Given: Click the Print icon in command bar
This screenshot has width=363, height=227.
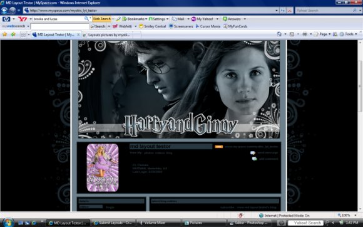Looking at the screenshot, I should click(305, 34).
